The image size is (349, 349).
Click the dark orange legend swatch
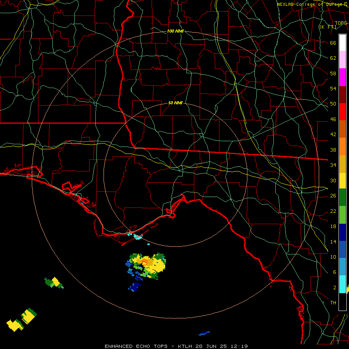coord(342,129)
